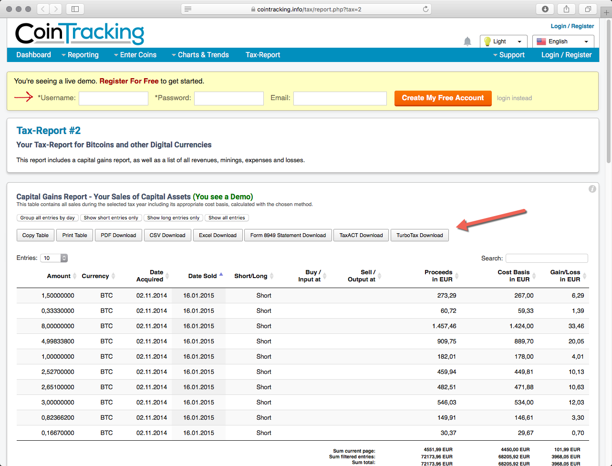
Task: Click the TurboTax Download button
Action: (x=420, y=235)
